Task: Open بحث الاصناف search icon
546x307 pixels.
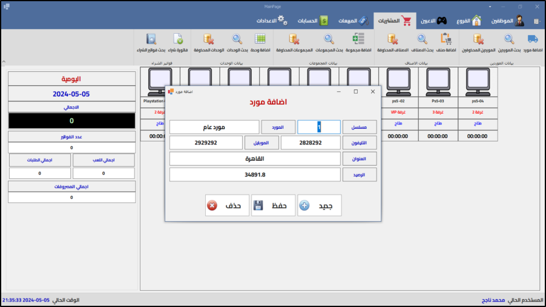Action: (x=422, y=40)
